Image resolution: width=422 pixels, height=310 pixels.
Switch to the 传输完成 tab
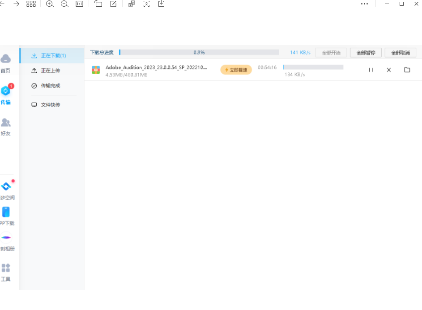[50, 86]
